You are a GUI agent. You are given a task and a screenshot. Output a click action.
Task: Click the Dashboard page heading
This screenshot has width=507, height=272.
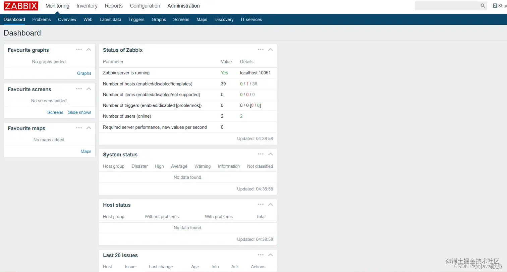click(22, 33)
